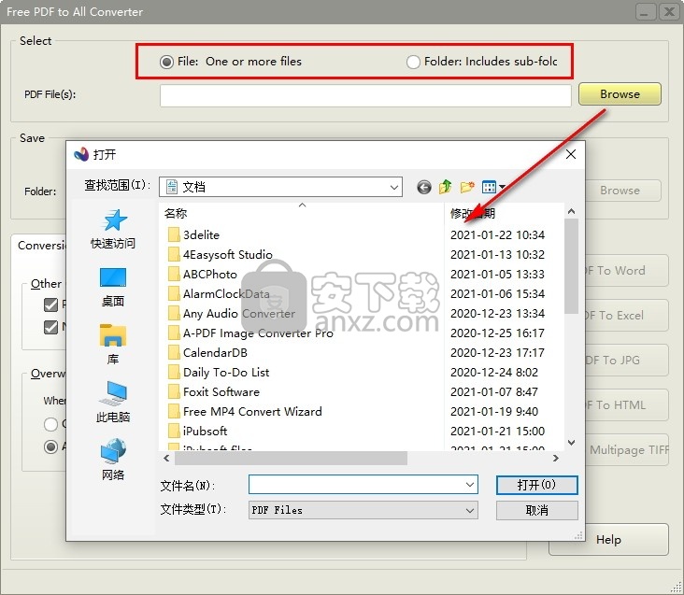Select the date 2021-01-22 10:34 cell
The height and width of the screenshot is (595, 684).
497,235
